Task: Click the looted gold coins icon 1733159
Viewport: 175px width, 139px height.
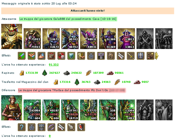Action: pyautogui.click(x=22, y=73)
